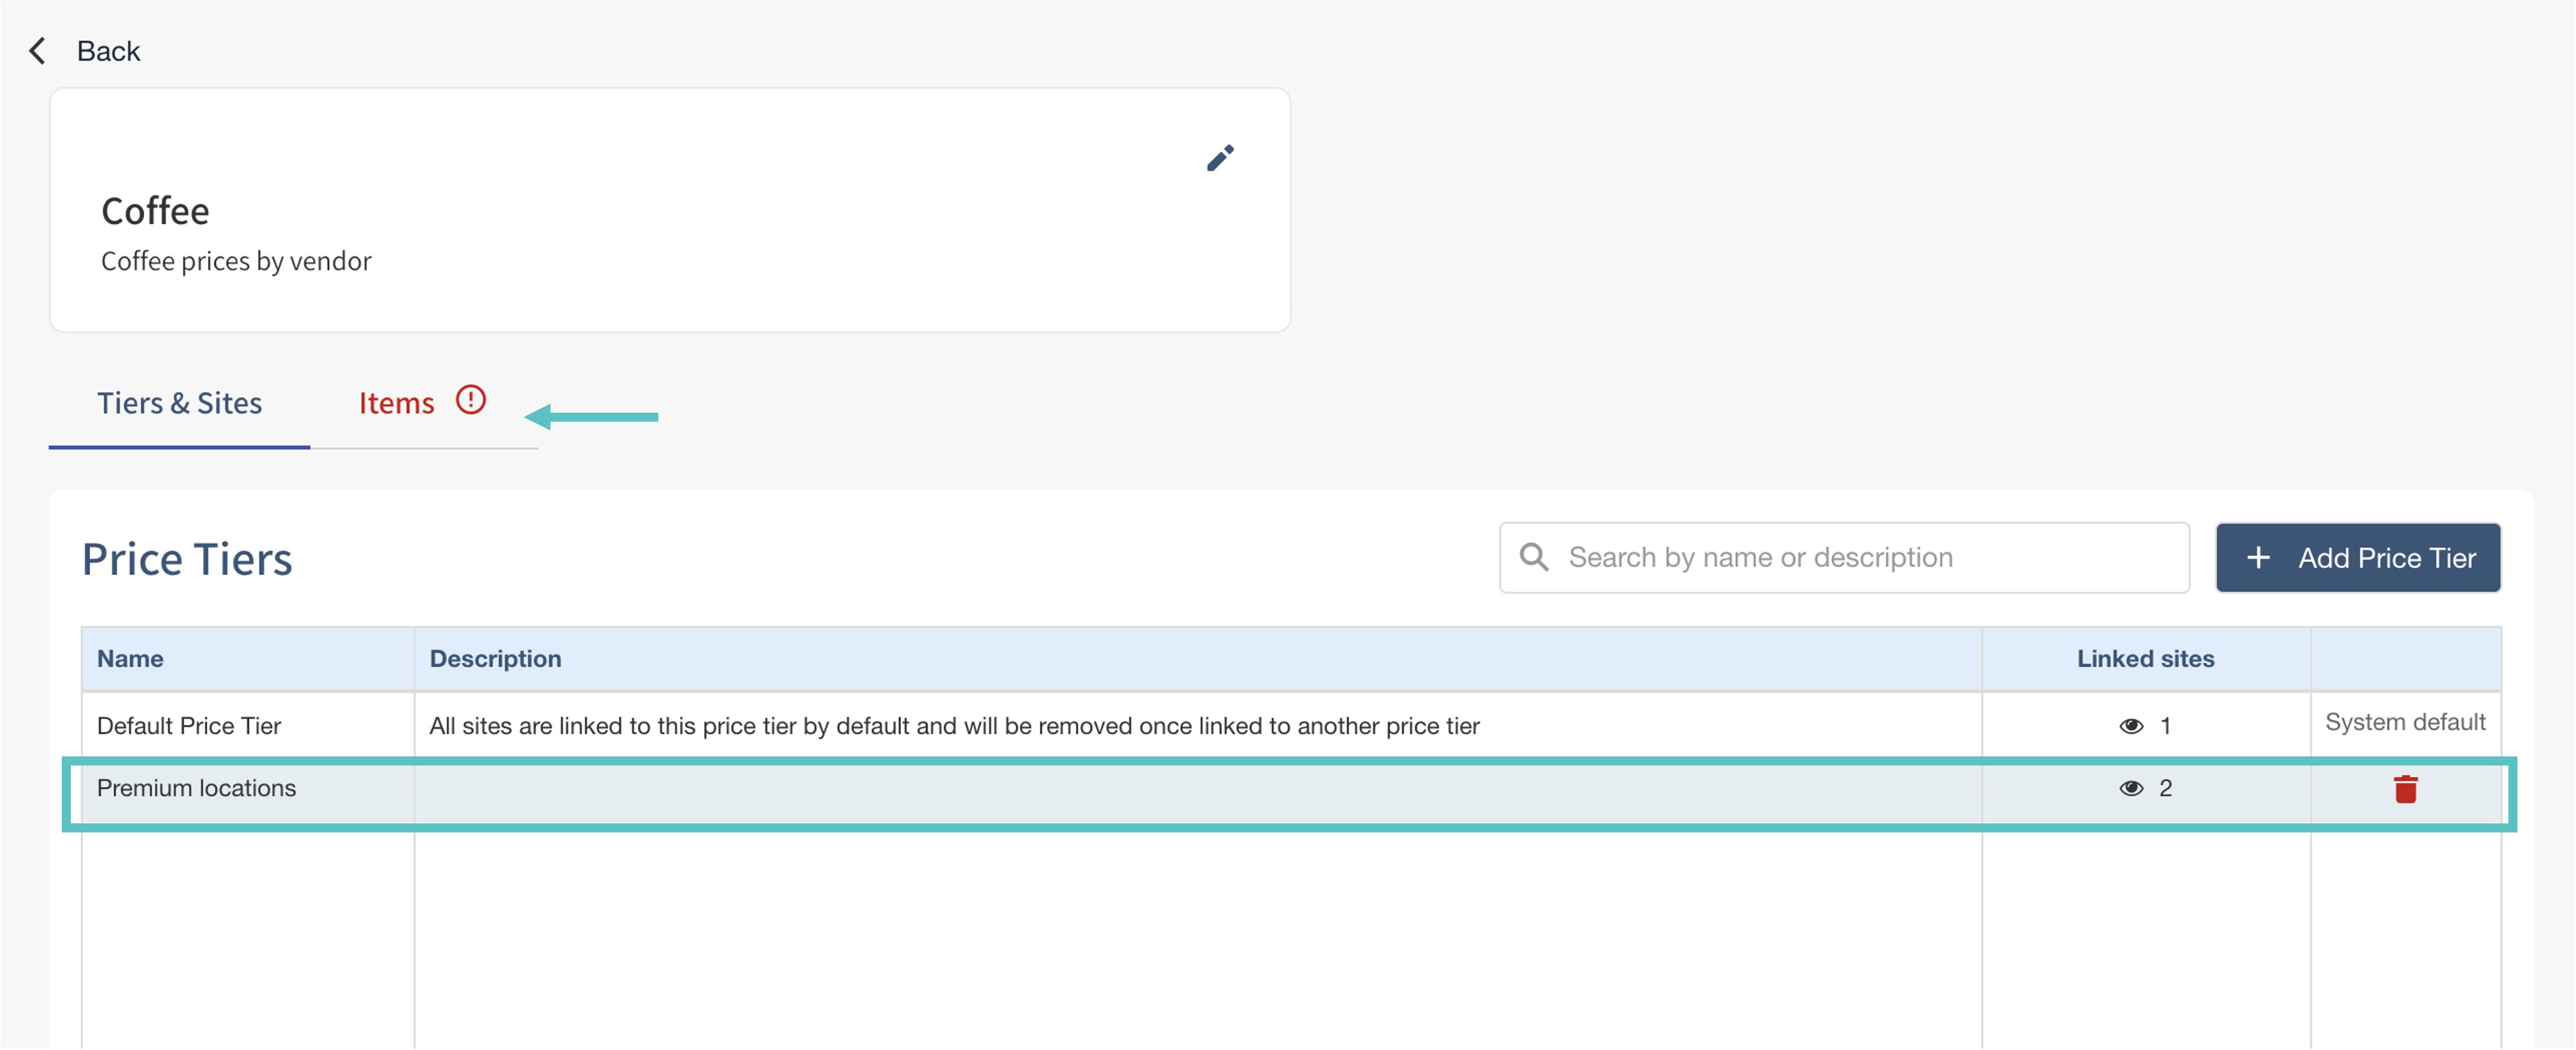Click the back arrow icon
This screenshot has height=1050, width=2576.
point(38,51)
